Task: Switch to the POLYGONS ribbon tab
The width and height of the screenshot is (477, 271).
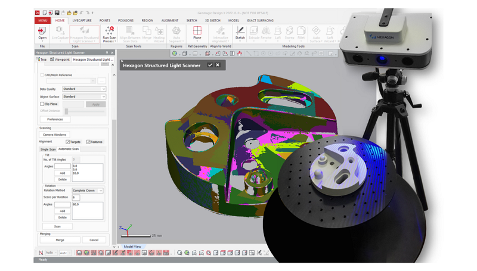Action: tap(126, 20)
